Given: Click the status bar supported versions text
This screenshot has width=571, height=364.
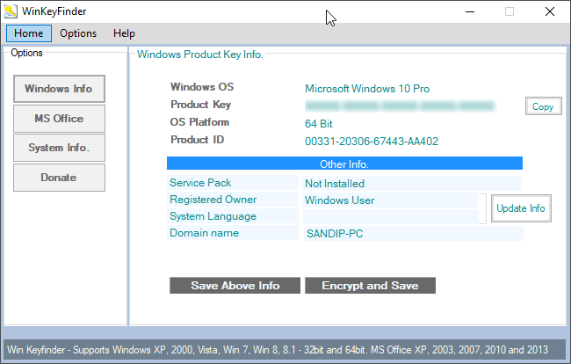Looking at the screenshot, I should (x=278, y=350).
